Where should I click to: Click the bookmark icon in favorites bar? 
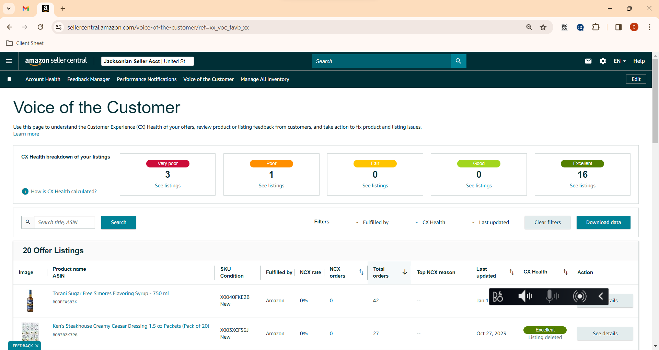point(9,79)
